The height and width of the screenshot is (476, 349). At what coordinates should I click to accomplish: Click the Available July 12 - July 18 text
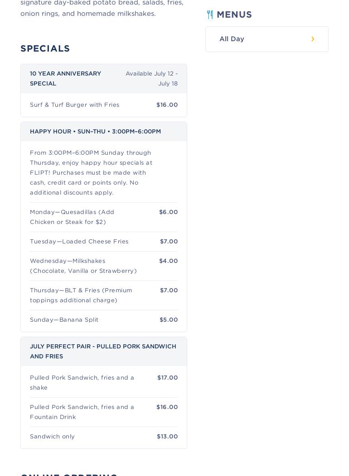click(151, 79)
